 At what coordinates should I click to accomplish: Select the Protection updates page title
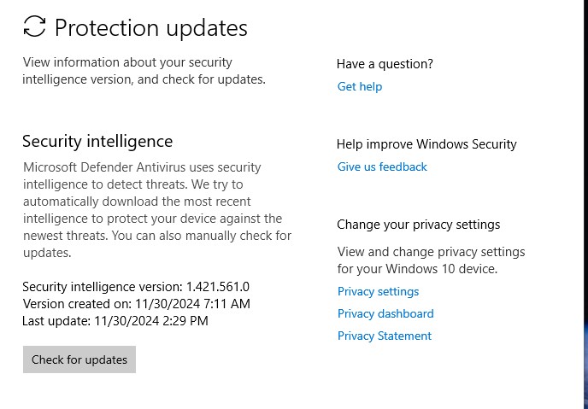[x=150, y=28]
